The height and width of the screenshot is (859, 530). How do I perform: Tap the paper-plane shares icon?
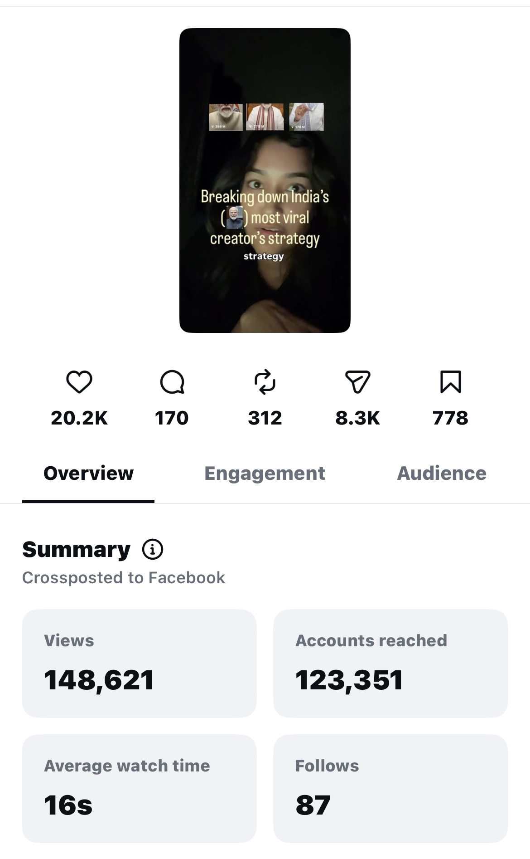(358, 382)
